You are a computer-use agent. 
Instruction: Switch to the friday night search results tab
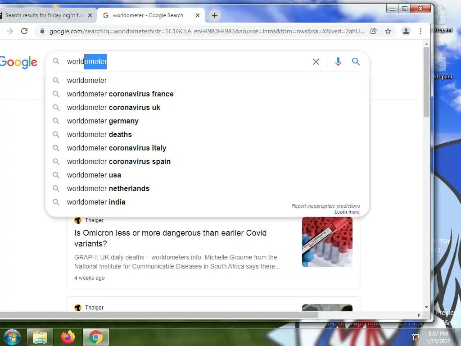tap(44, 15)
